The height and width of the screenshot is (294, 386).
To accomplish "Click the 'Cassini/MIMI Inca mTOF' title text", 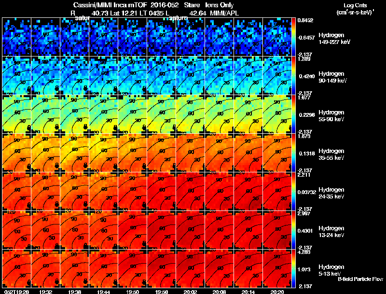I will [110, 5].
